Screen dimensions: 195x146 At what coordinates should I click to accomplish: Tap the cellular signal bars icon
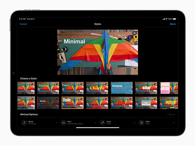coord(164,19)
